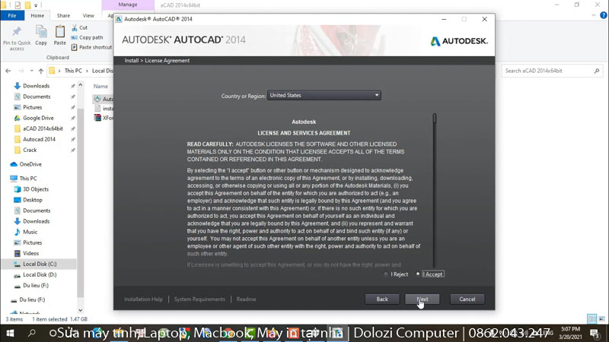Select Local Disk (C:) in sidebar

40,264
